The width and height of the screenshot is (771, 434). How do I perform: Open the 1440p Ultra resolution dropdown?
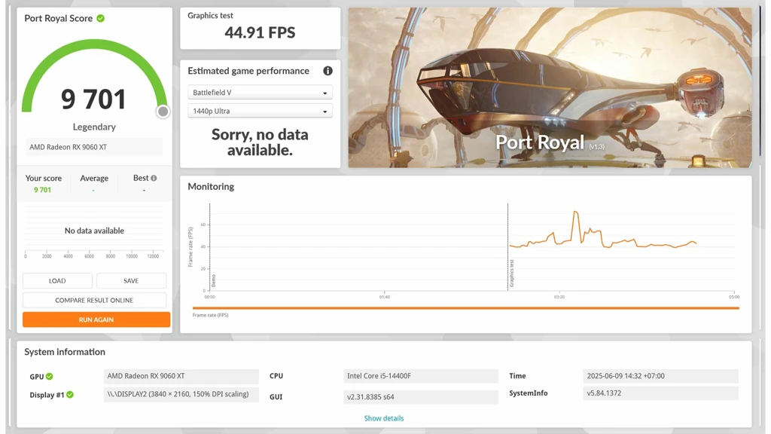[260, 112]
